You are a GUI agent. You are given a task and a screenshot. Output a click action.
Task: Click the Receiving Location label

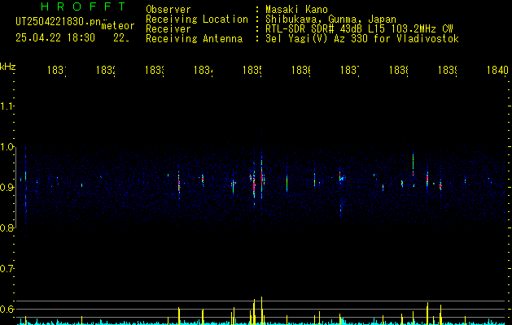[x=197, y=19]
